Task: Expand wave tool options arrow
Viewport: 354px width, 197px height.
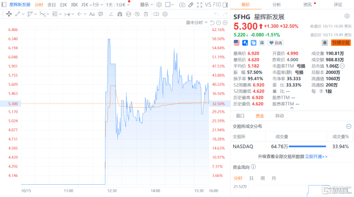Action: [x=48, y=14]
